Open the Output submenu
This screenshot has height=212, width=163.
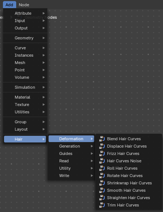click(25, 28)
